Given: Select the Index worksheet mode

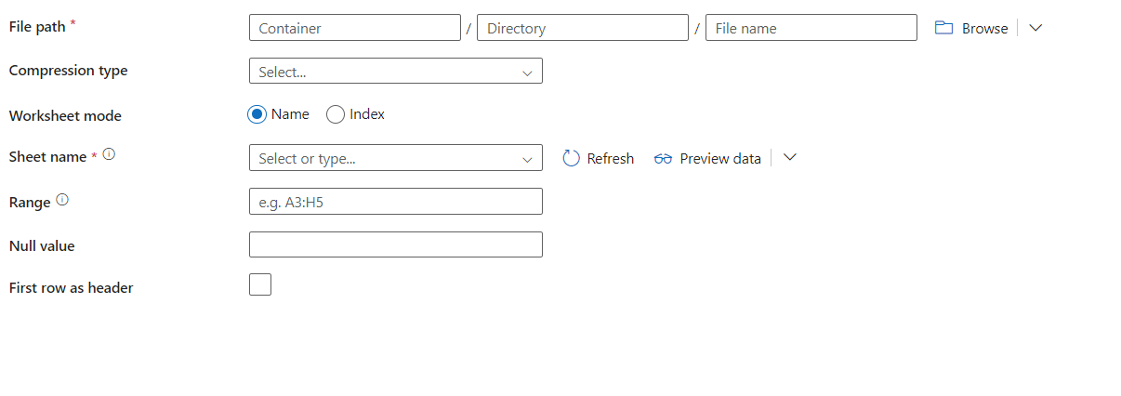Looking at the screenshot, I should tap(336, 114).
